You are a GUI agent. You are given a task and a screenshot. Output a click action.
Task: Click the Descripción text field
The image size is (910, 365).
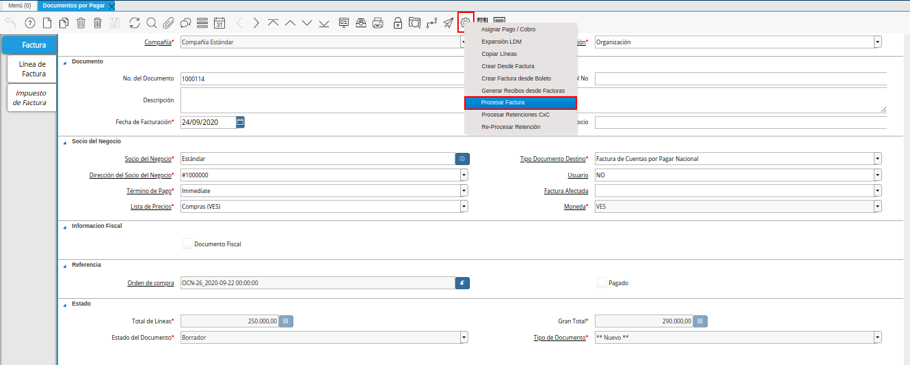click(321, 100)
